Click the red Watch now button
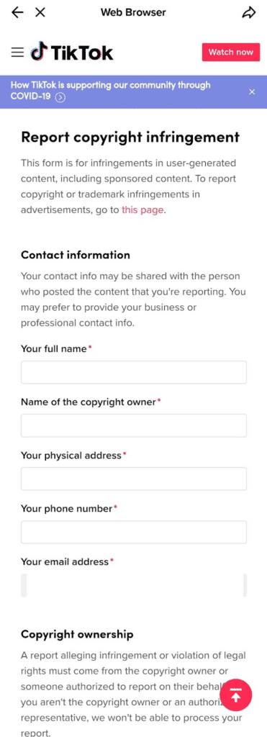Screen dimensions: 267x737 point(231,52)
